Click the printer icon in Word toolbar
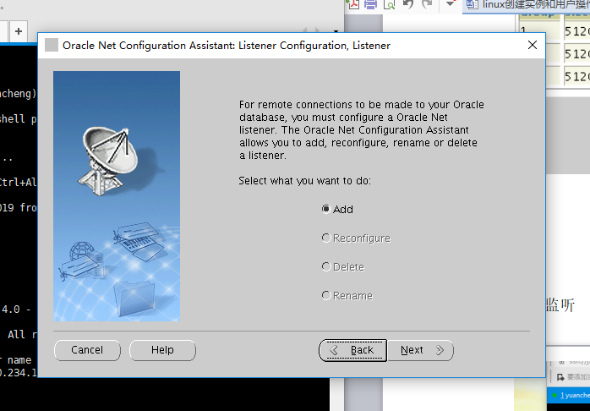 pyautogui.click(x=370, y=4)
